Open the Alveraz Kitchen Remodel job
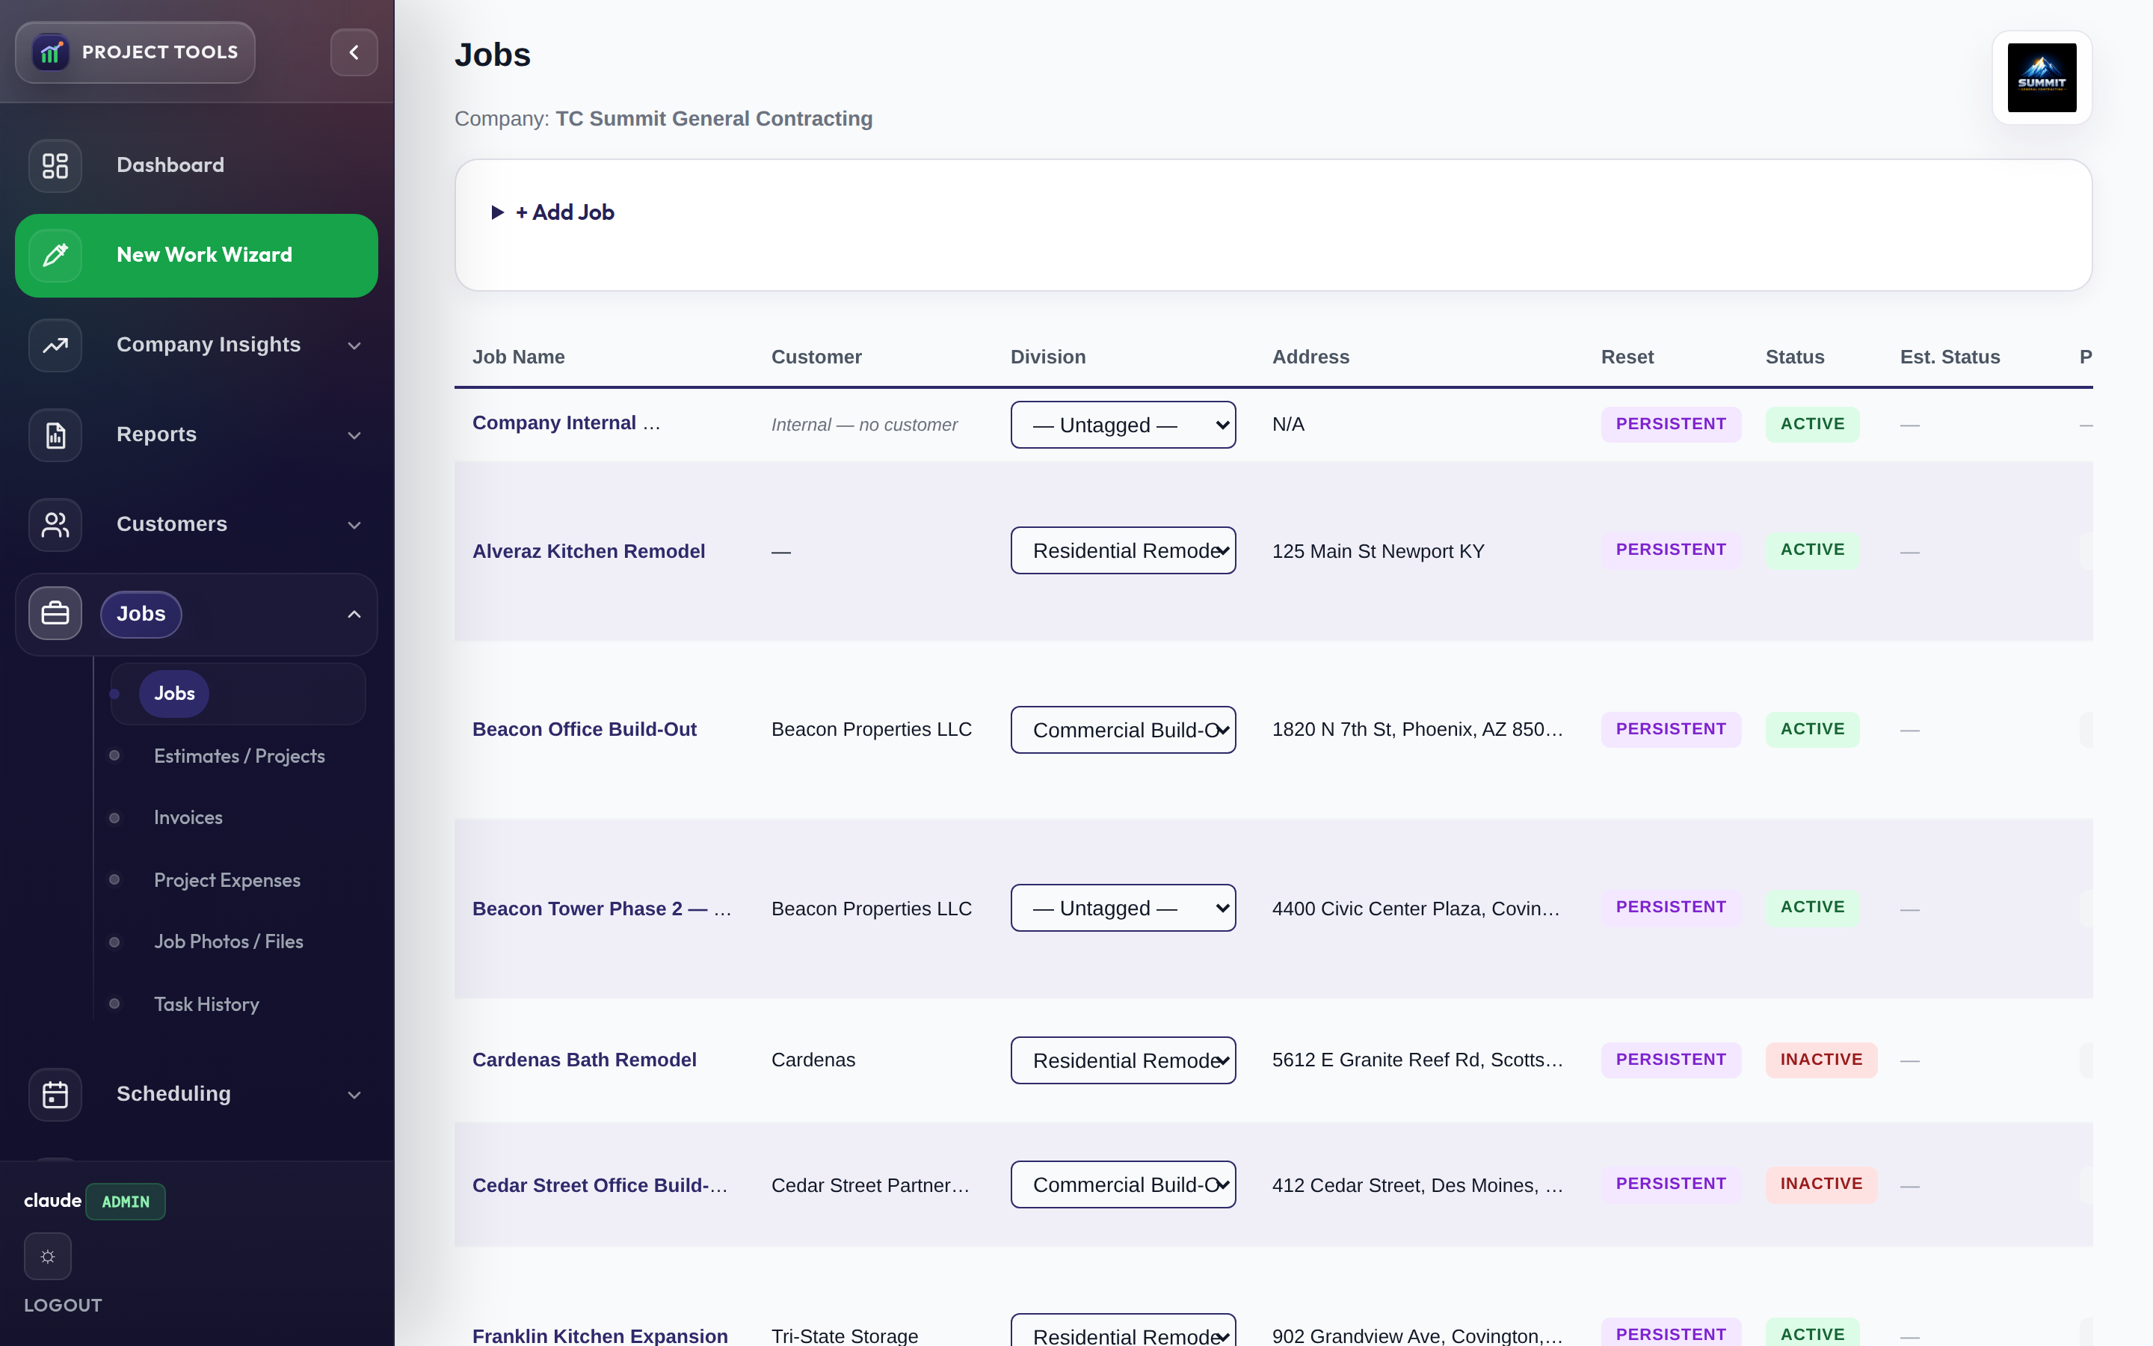Screen dimensions: 2153x1346 pyautogui.click(x=589, y=551)
